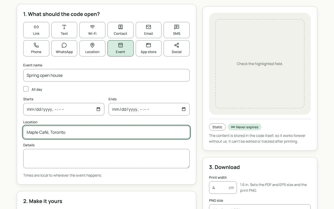Pick the Social share type
The image size is (334, 209).
[177, 48]
